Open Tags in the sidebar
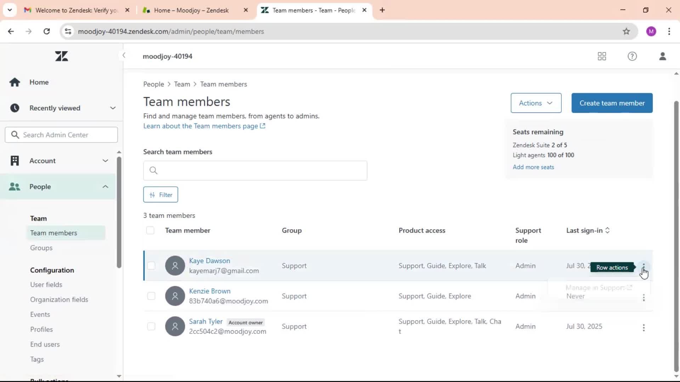Viewport: 680px width, 382px height. (x=37, y=359)
